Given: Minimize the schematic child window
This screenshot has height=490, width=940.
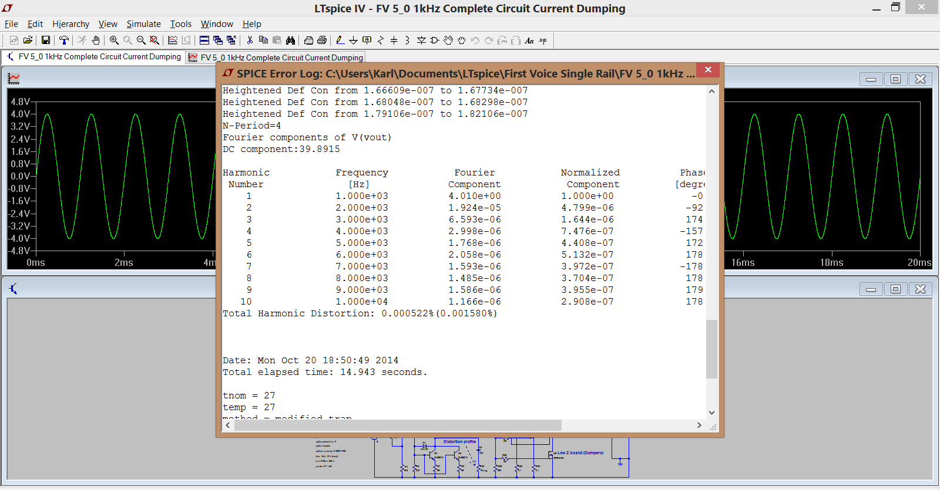Looking at the screenshot, I should point(871,289).
